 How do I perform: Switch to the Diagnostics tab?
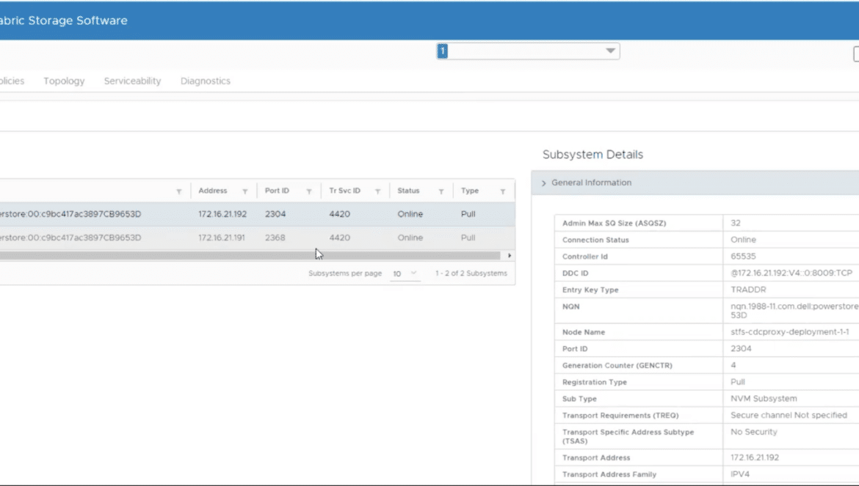click(206, 81)
